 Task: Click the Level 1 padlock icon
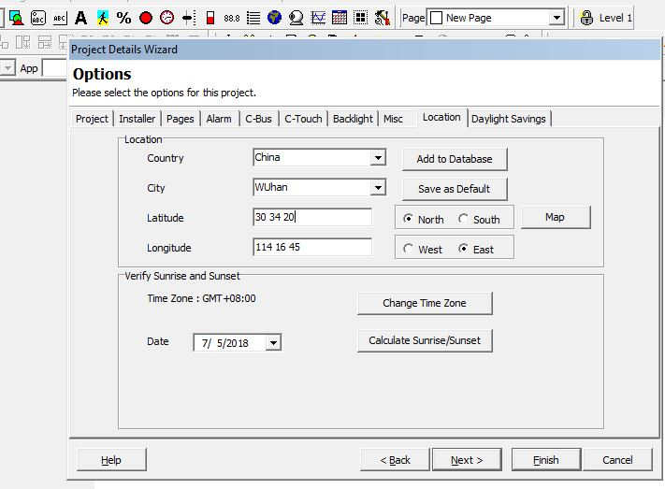(x=586, y=18)
